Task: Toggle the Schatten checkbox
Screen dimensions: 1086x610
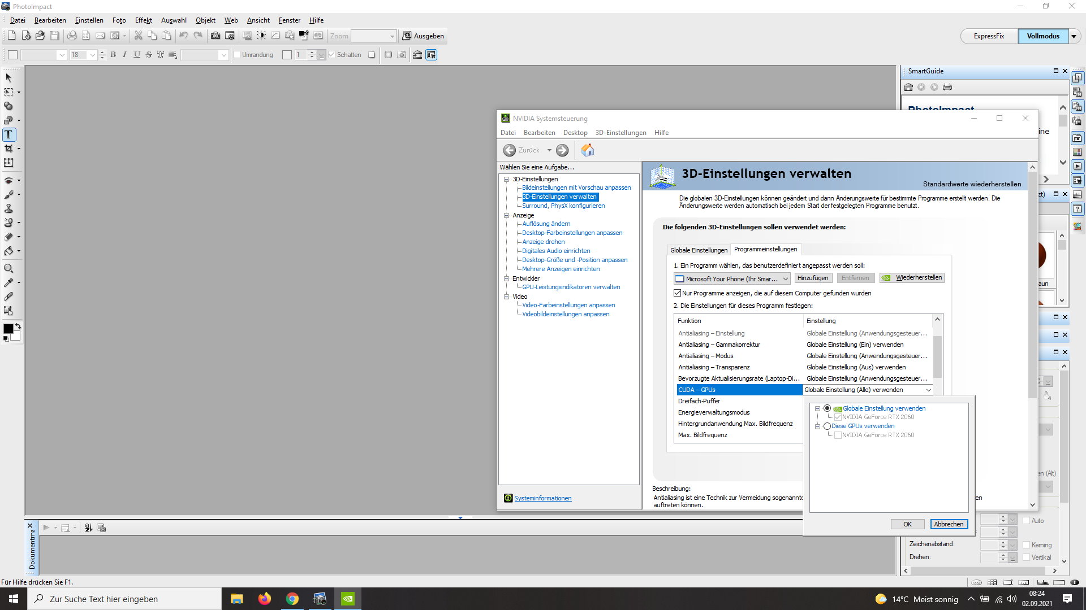Action: coord(332,55)
